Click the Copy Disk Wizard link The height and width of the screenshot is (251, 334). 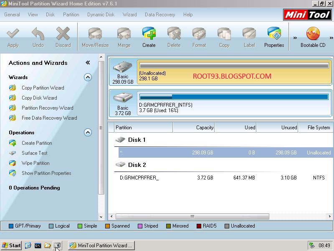click(39, 98)
